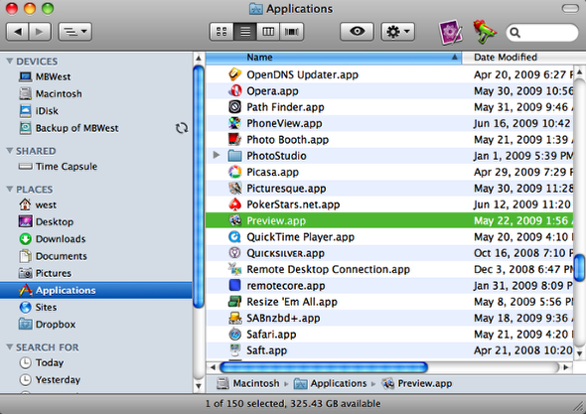Select the PhoneView.app icon
The width and height of the screenshot is (586, 414).
coord(234,123)
